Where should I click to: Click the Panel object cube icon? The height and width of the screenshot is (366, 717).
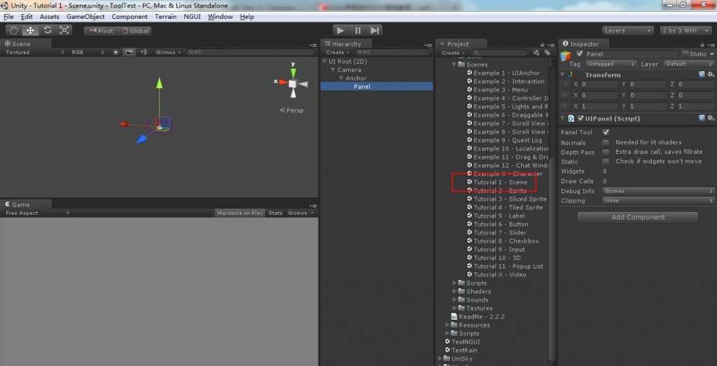[x=566, y=57]
